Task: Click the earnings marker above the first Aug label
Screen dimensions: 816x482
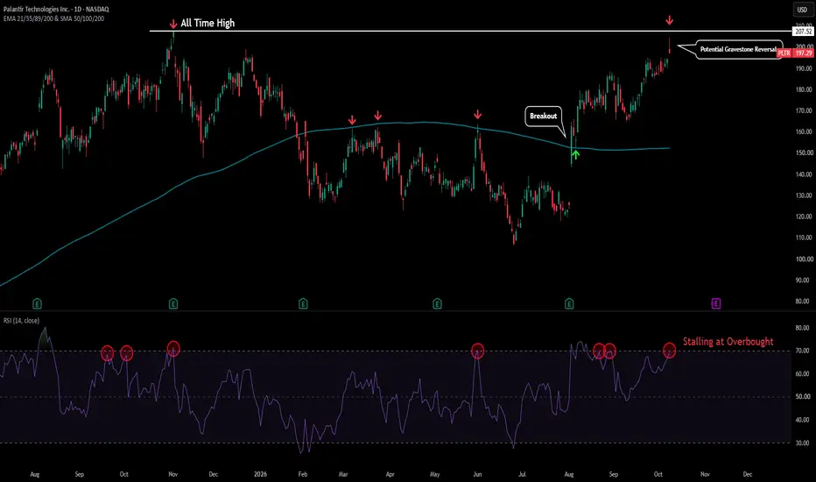Action: pos(37,303)
